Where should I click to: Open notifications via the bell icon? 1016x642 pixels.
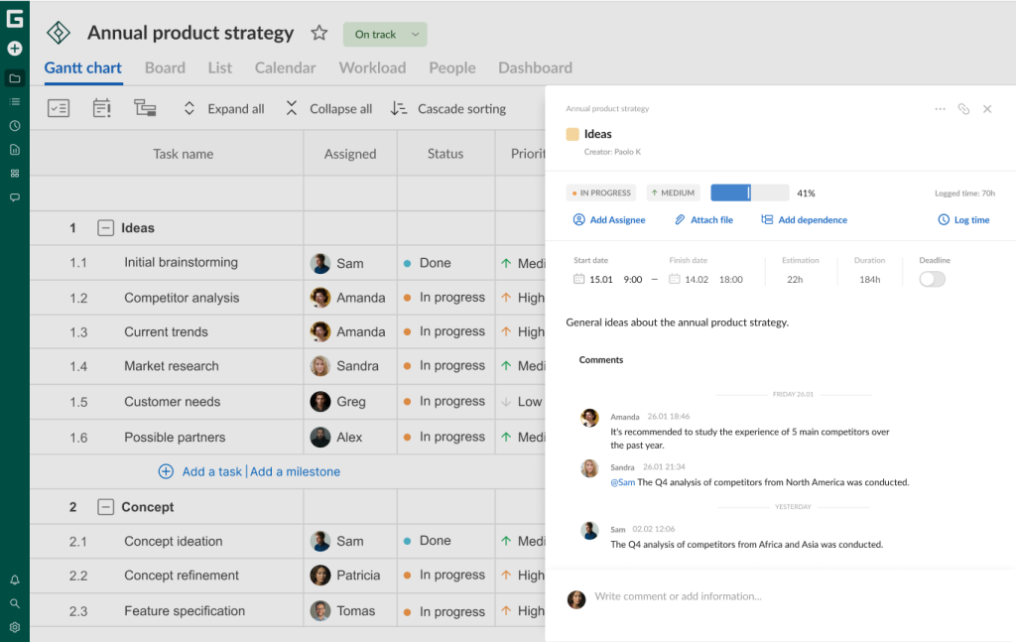pyautogui.click(x=14, y=578)
